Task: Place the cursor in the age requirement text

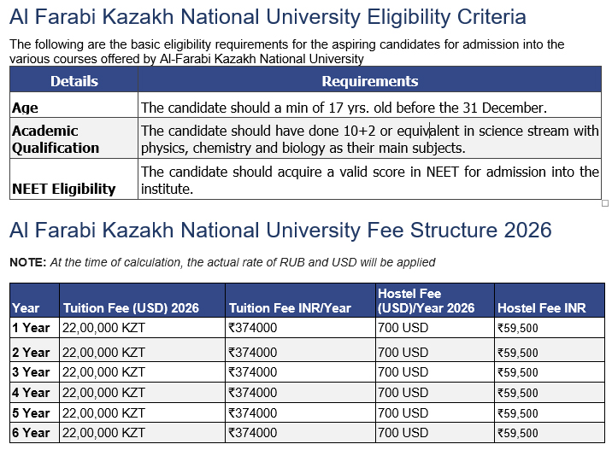Action: (x=343, y=108)
